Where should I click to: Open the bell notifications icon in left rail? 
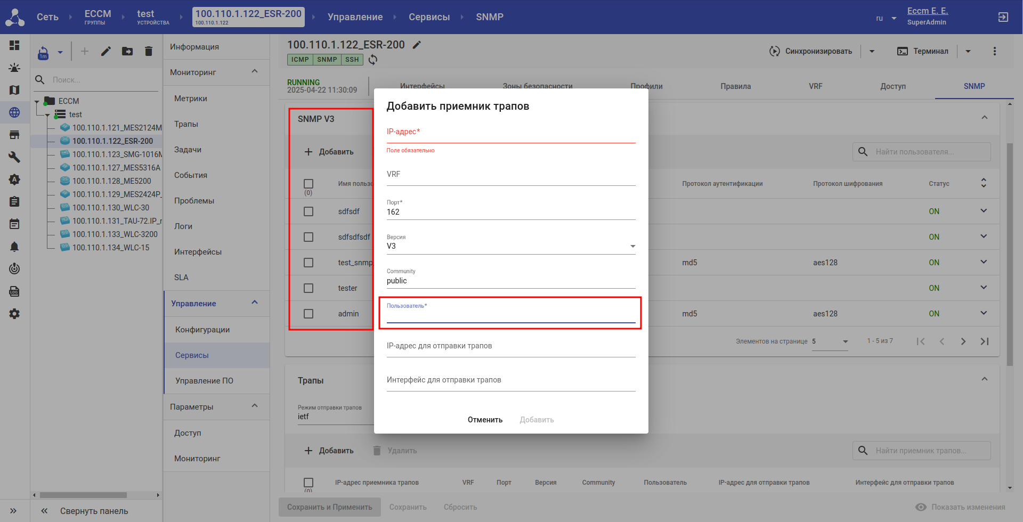point(14,247)
